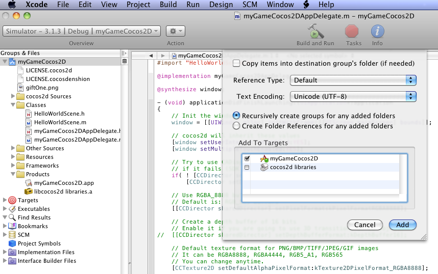This screenshot has width=438, height=274.
Task: Expand the Resources folder
Action: point(13,157)
